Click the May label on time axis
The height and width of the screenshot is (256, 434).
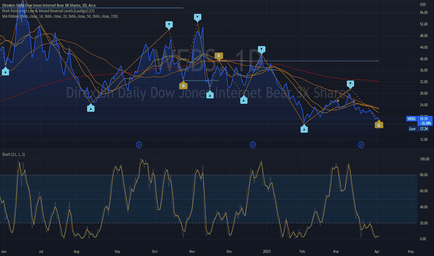tap(411, 251)
